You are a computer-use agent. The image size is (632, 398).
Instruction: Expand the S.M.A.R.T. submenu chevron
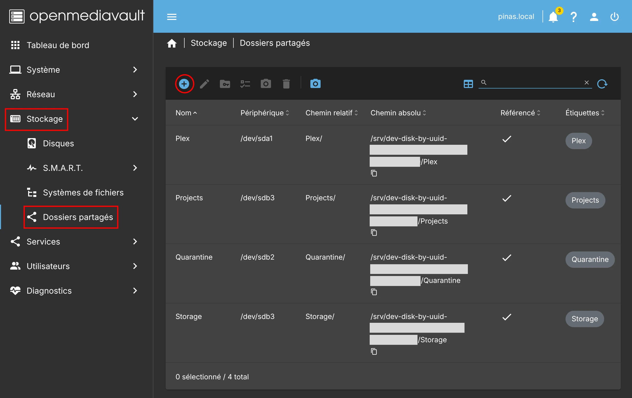[x=135, y=168]
